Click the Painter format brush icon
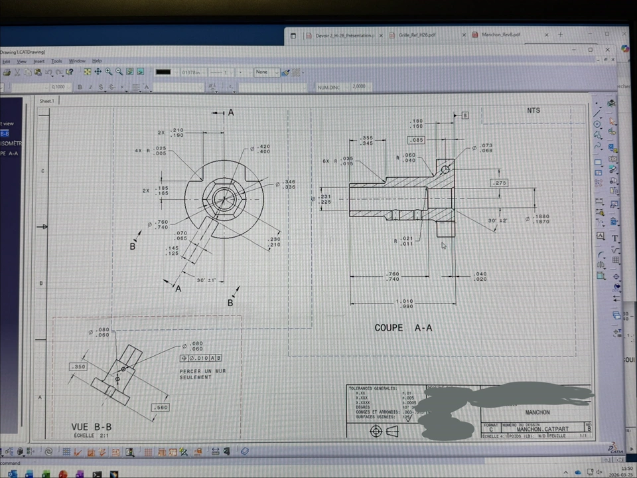Screen dimensions: 637x478 pos(285,73)
